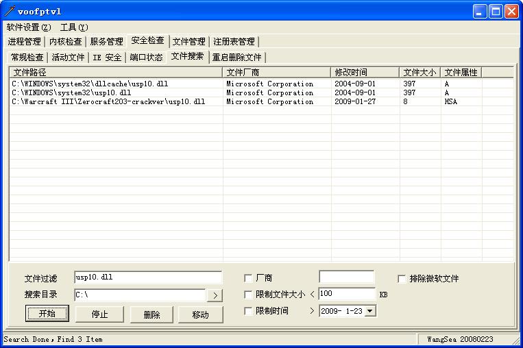Select the 安全检查 tab
523x348 pixels.
pos(148,40)
